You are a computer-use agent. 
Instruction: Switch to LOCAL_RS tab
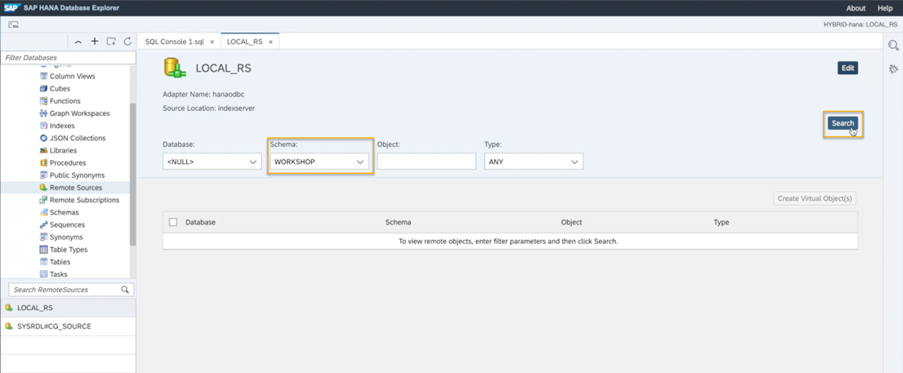(x=245, y=42)
